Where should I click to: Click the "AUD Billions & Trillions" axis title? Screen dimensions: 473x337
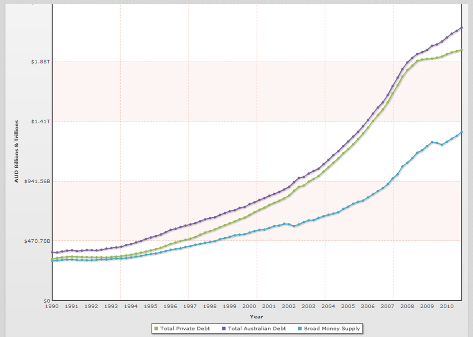pos(16,151)
